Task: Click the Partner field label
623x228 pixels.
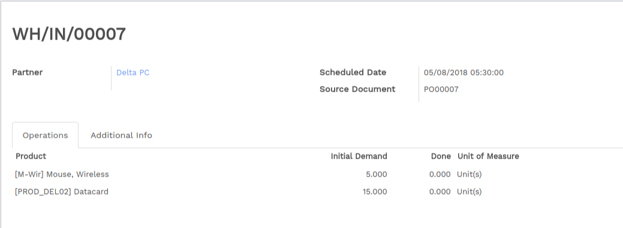Action: pyautogui.click(x=28, y=72)
